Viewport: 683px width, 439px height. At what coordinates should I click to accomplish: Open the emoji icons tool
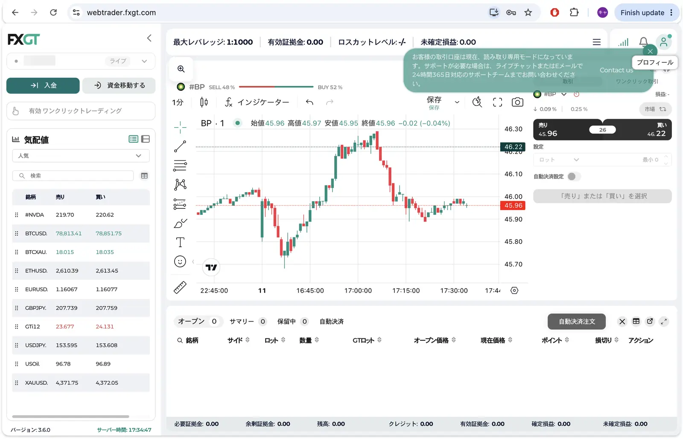pyautogui.click(x=180, y=261)
